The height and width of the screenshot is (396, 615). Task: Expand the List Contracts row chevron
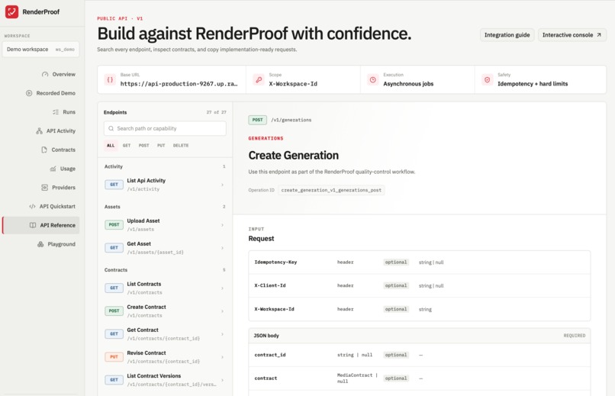pyautogui.click(x=222, y=288)
